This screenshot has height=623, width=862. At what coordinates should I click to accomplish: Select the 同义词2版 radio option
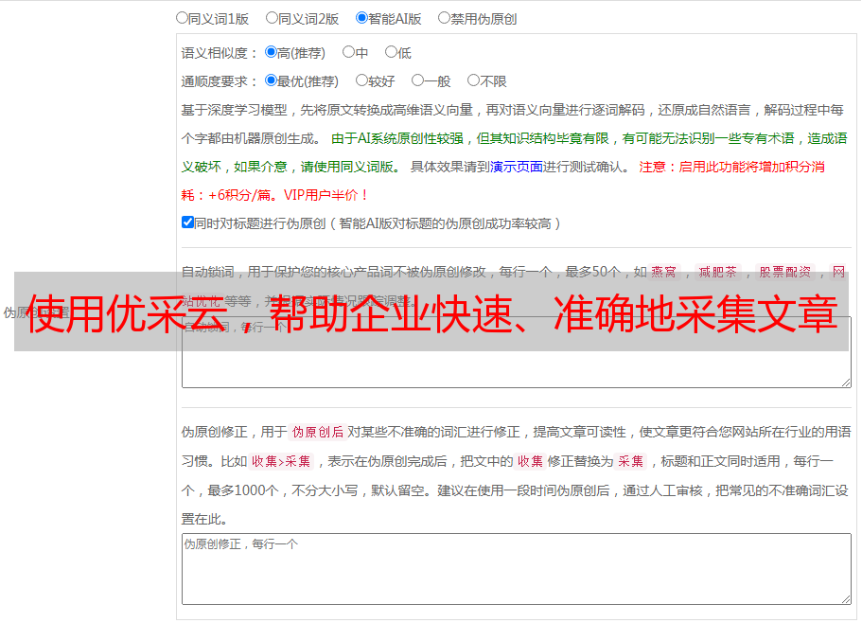point(272,18)
